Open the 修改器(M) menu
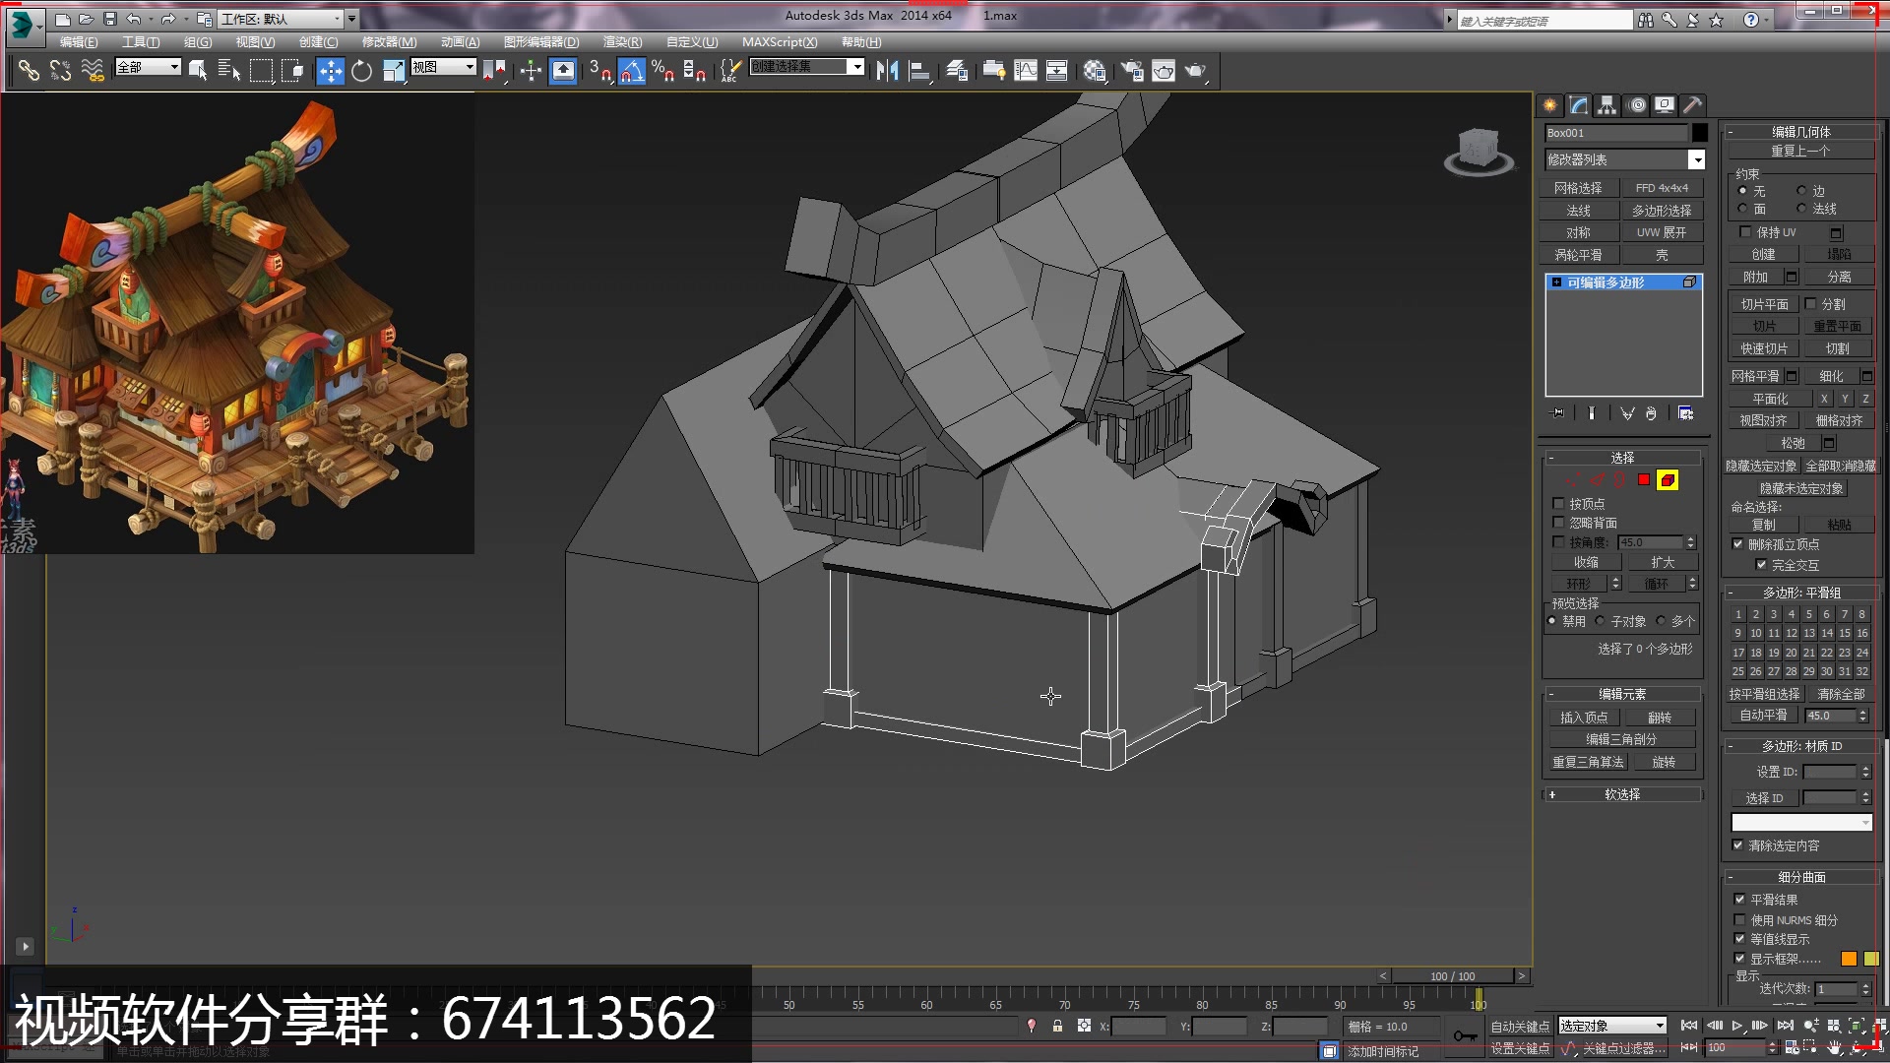Screen dimensions: 1890x1063 coord(389,42)
